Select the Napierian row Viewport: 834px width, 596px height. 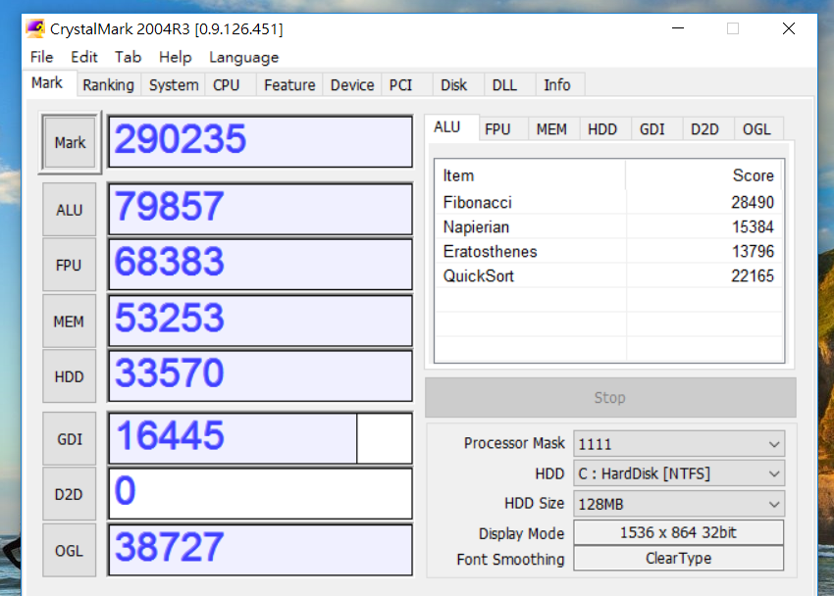tap(608, 226)
